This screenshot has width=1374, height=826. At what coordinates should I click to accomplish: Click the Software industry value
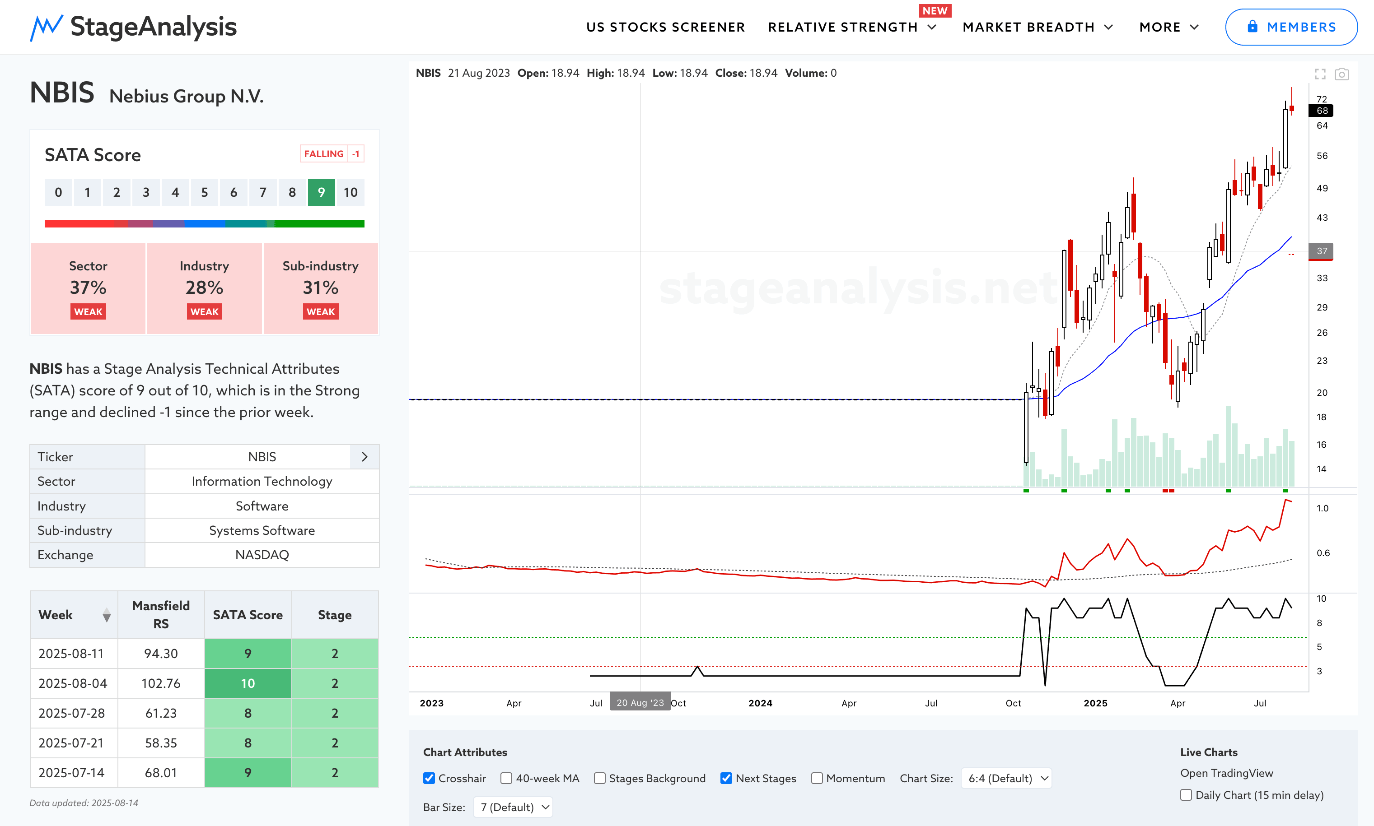[x=262, y=506]
